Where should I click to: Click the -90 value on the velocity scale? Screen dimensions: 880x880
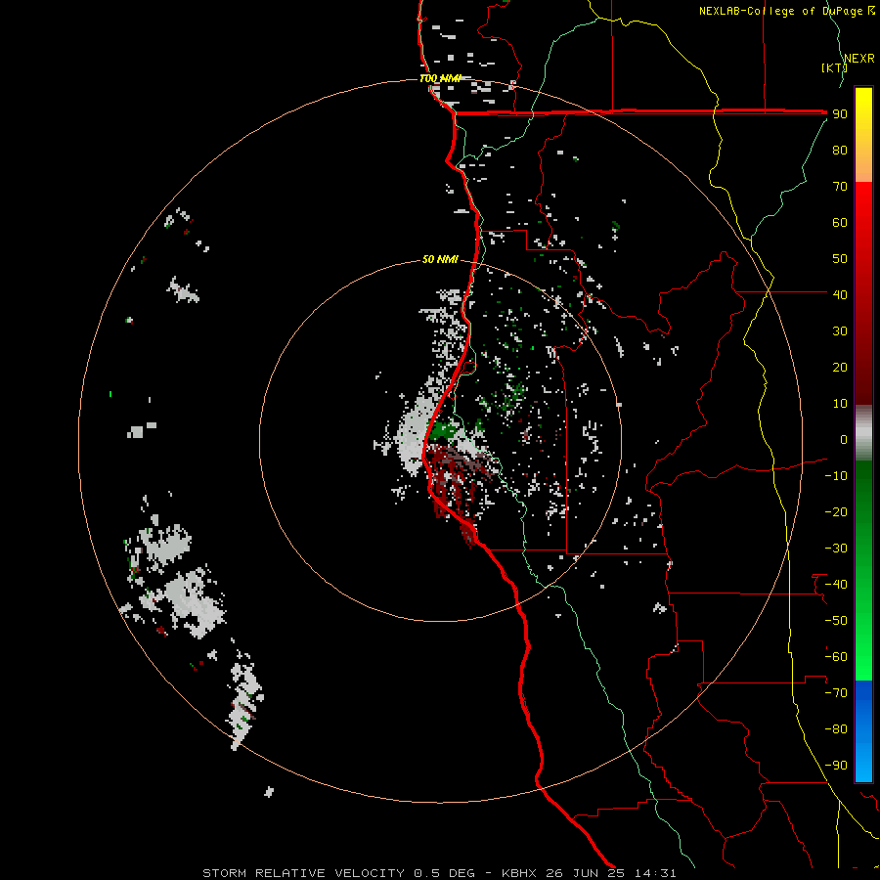click(836, 766)
